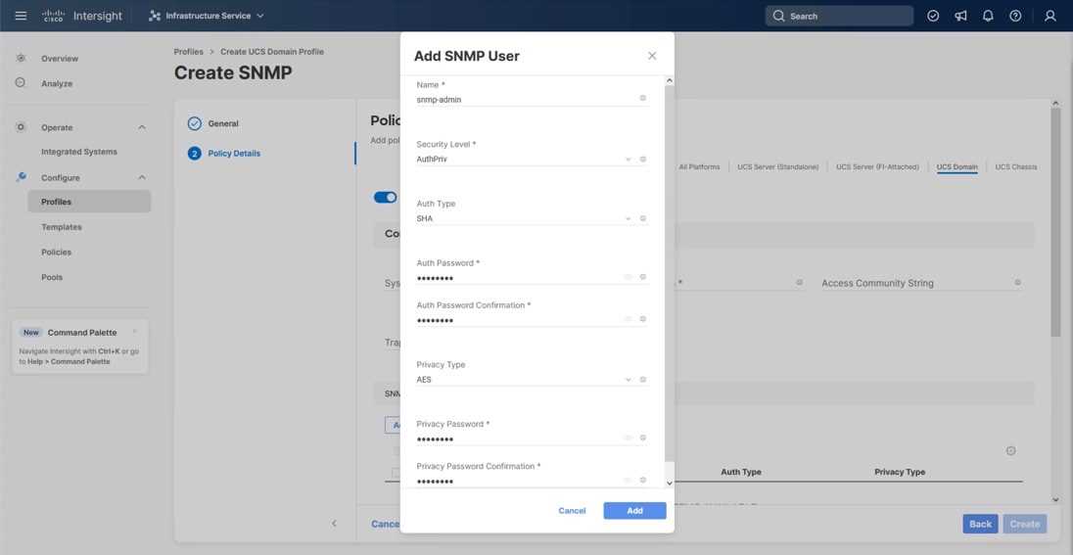Open the Privacy Type dropdown
1073x555 pixels.
pyautogui.click(x=524, y=380)
